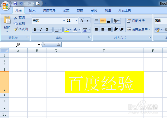The width and height of the screenshot is (167, 118).
Task: Open the 数据 tab
Action: [80, 10]
